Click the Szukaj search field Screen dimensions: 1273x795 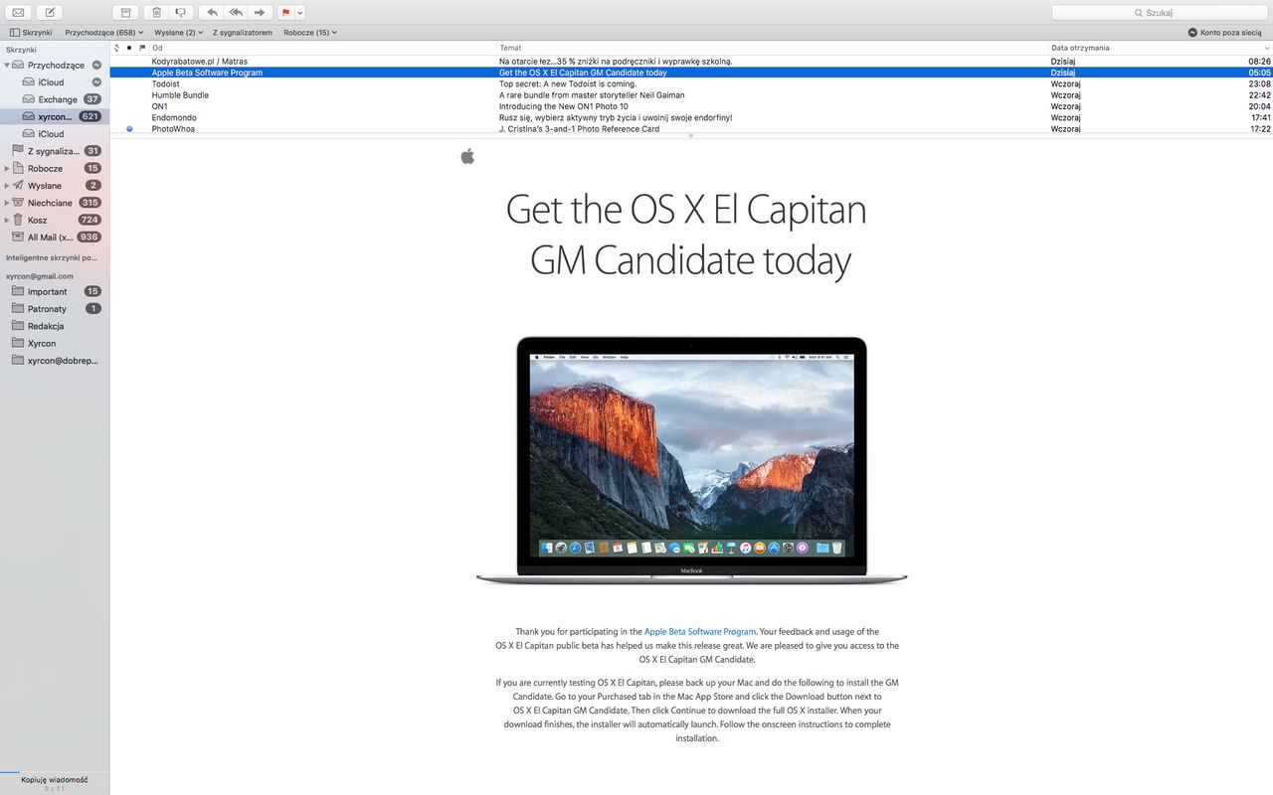pyautogui.click(x=1160, y=13)
